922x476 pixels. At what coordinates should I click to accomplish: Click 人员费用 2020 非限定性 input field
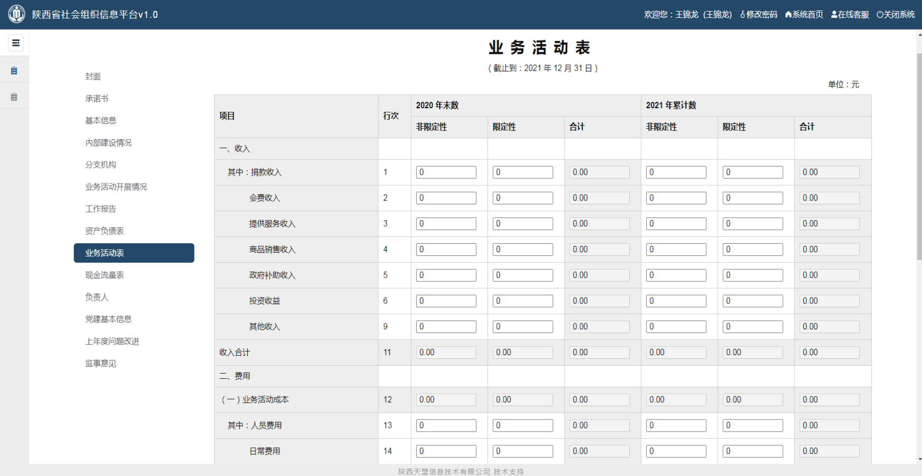(446, 425)
